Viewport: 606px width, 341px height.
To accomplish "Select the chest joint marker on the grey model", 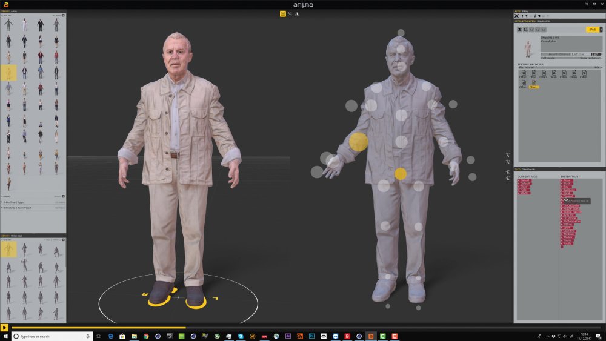I will click(x=401, y=114).
